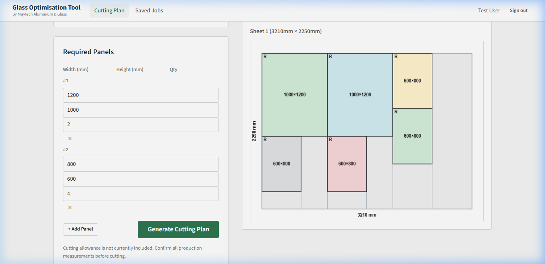Click the 2250 mm vertical axis label
Viewport: 545px width, 264px height.
click(254, 131)
